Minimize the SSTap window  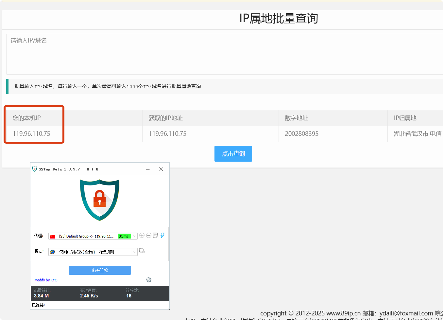click(148, 169)
